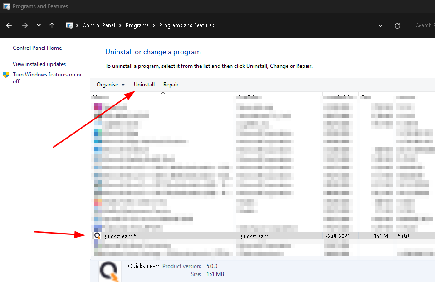The image size is (435, 282).
Task: Open the Organise dropdown menu
Action: click(x=111, y=85)
